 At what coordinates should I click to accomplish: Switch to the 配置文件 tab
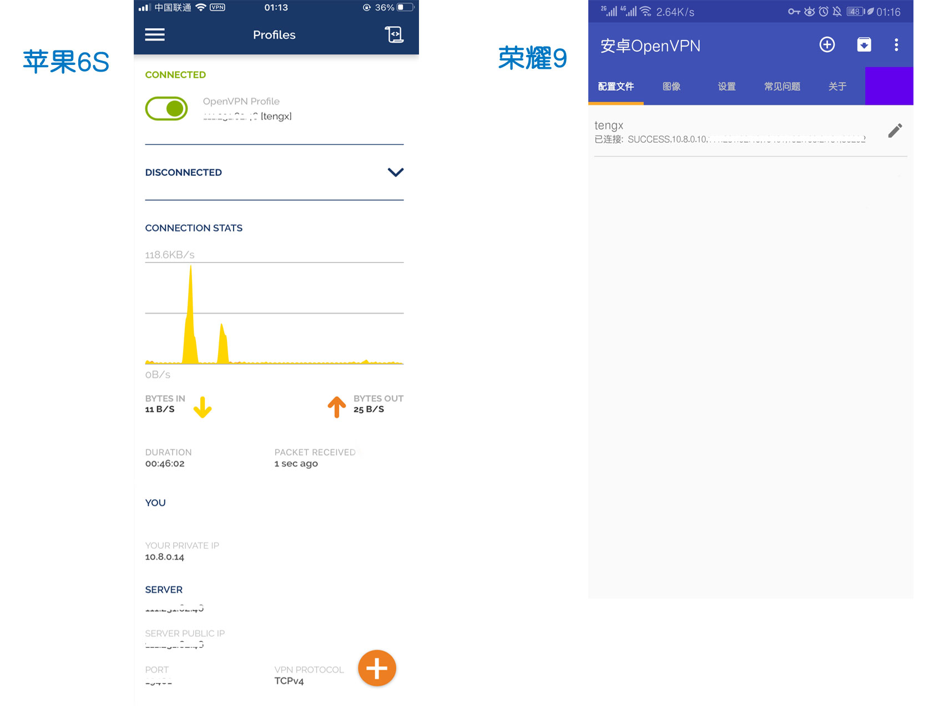616,87
